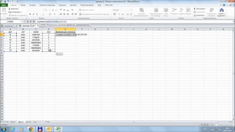The image size is (235, 132).
Task: Open Sort and Filter menu
Action: 212,12
